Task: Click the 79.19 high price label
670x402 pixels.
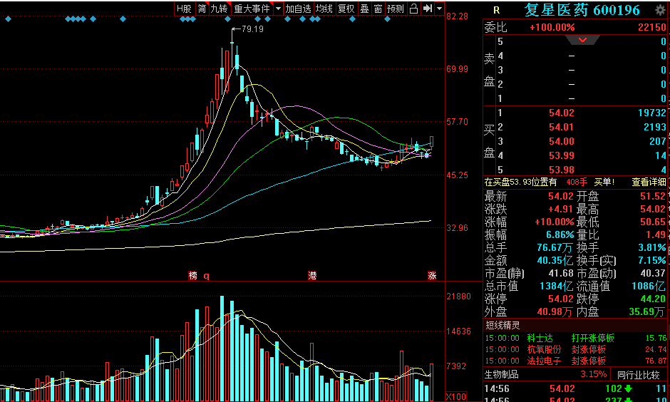Action: point(252,29)
